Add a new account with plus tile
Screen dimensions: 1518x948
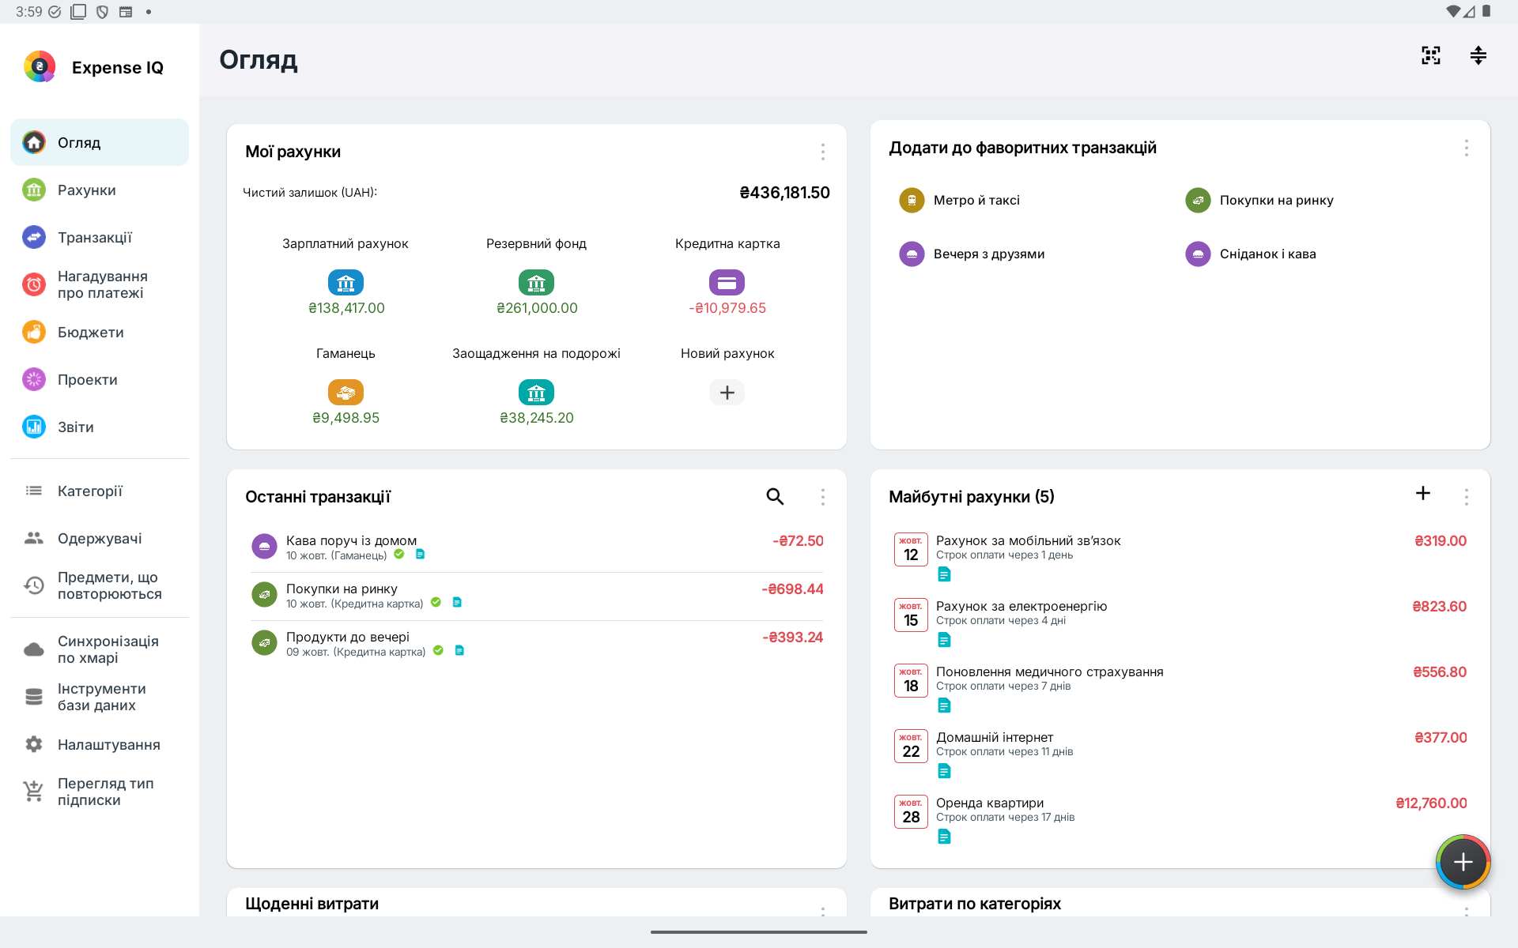727,392
